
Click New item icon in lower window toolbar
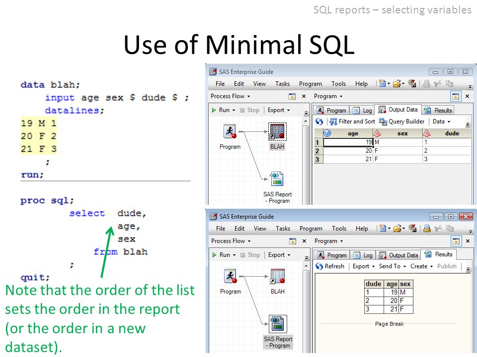point(383,228)
